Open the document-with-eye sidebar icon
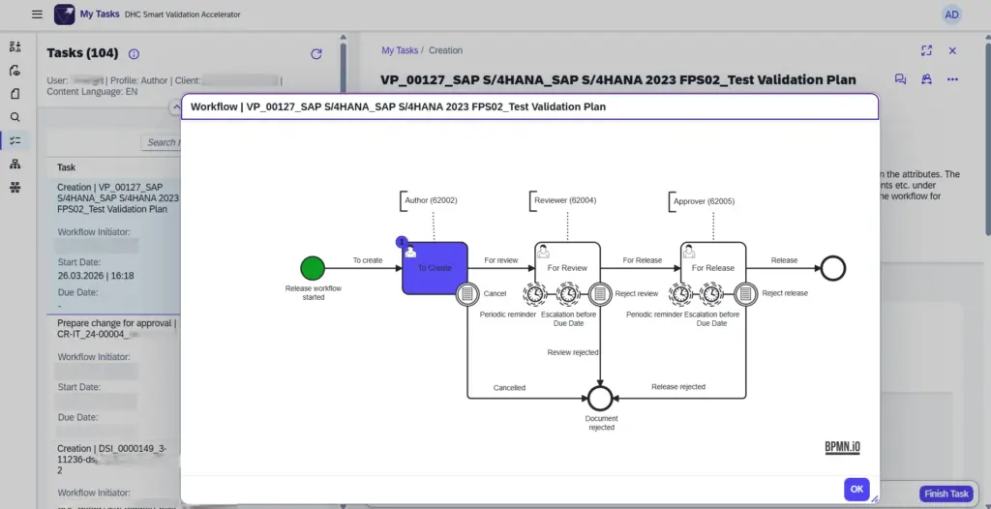Image resolution: width=991 pixels, height=509 pixels. tap(15, 71)
